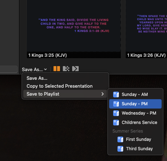167x161 pixels.
Task: Save to the First Sunday playlist
Action: (x=135, y=139)
